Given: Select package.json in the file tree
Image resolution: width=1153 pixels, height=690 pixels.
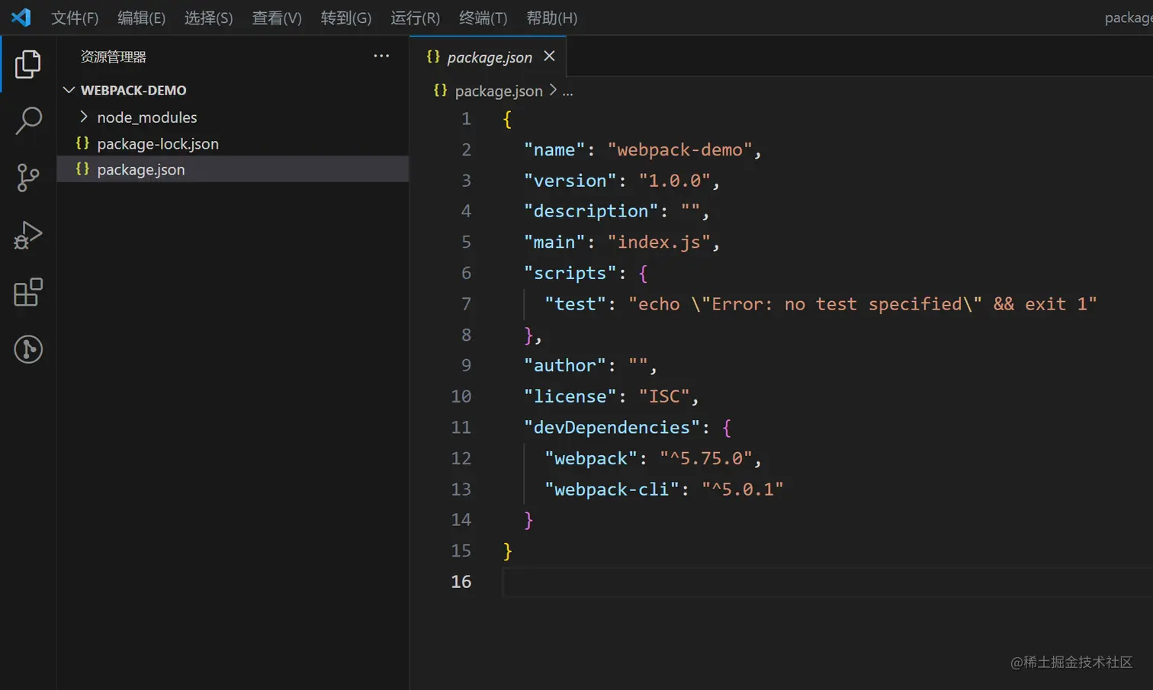Looking at the screenshot, I should pyautogui.click(x=233, y=169).
